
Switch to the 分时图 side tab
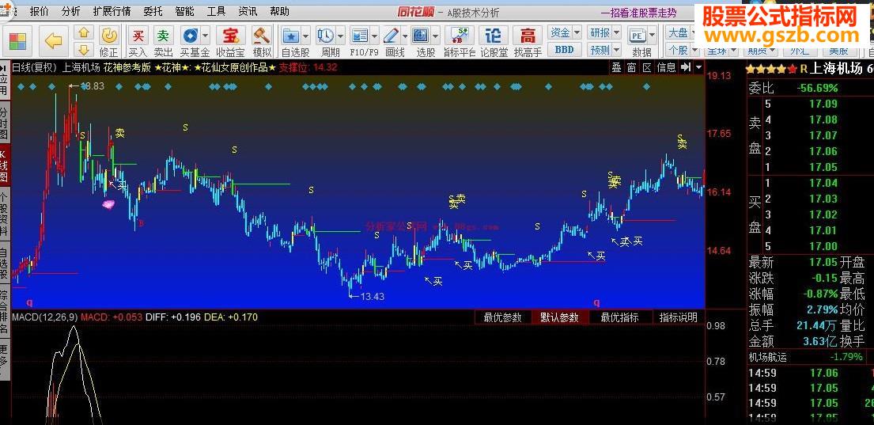pos(5,122)
